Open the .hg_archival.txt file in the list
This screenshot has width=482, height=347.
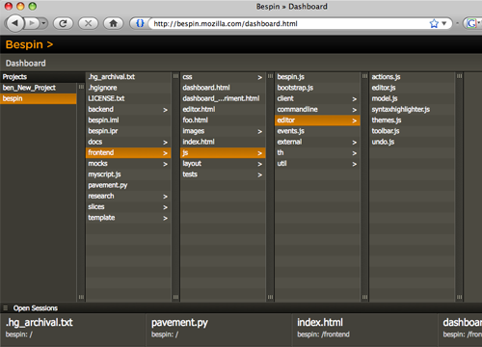[x=128, y=77]
